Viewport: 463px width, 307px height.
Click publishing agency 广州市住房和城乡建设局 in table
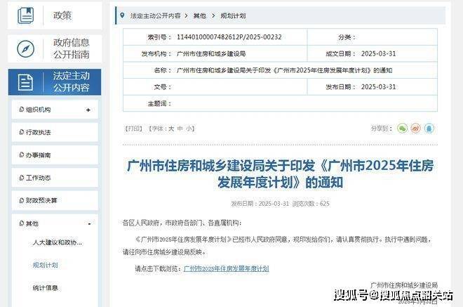[211, 53]
